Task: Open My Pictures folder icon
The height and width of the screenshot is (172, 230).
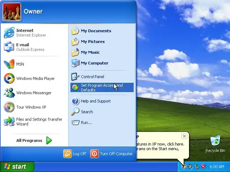Action: pos(75,42)
